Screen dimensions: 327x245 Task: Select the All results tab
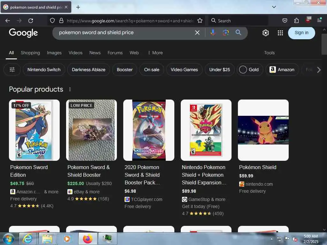(11, 53)
